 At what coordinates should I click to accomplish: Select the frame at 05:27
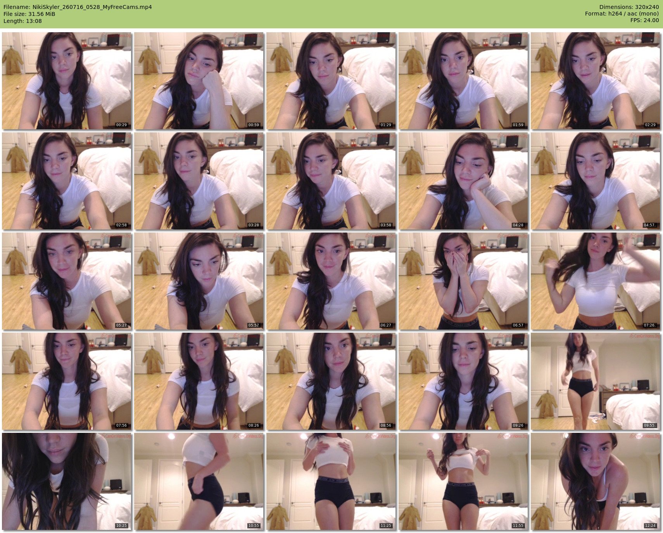tap(67, 281)
